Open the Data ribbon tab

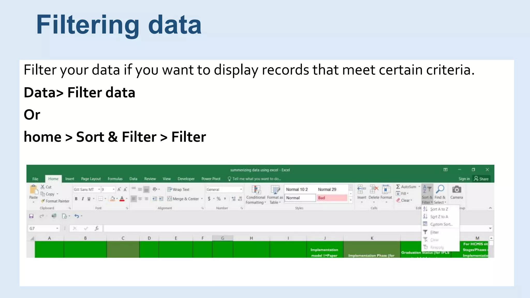pyautogui.click(x=133, y=179)
